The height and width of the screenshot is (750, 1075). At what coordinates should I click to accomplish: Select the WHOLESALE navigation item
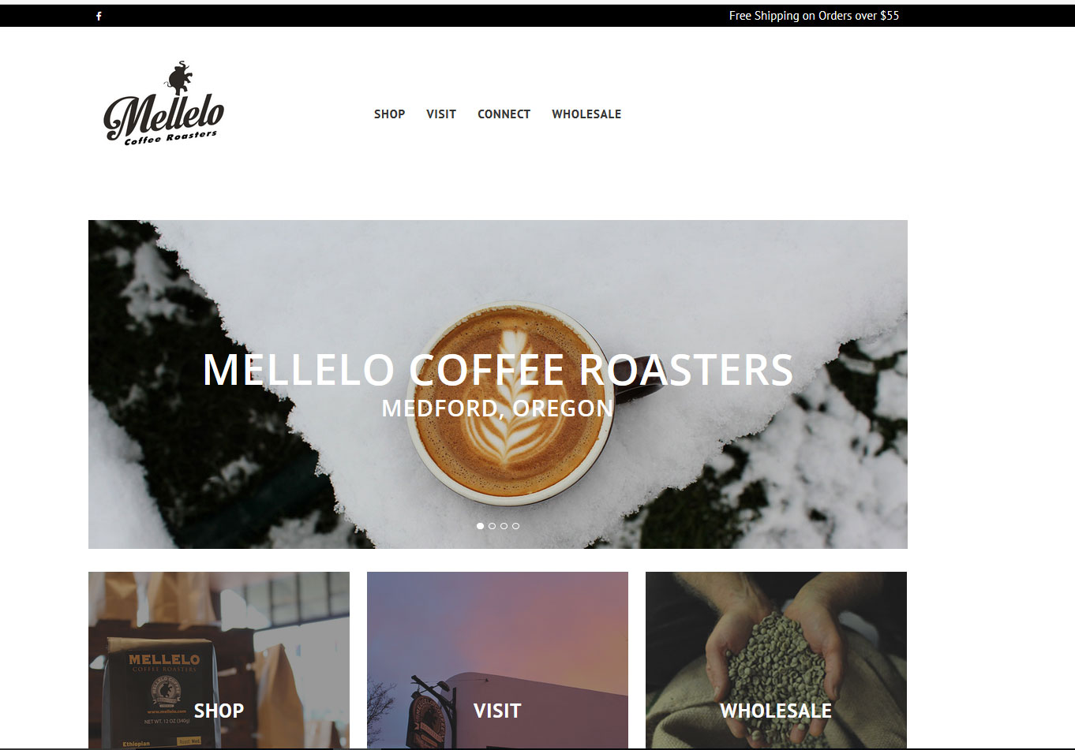coord(586,114)
